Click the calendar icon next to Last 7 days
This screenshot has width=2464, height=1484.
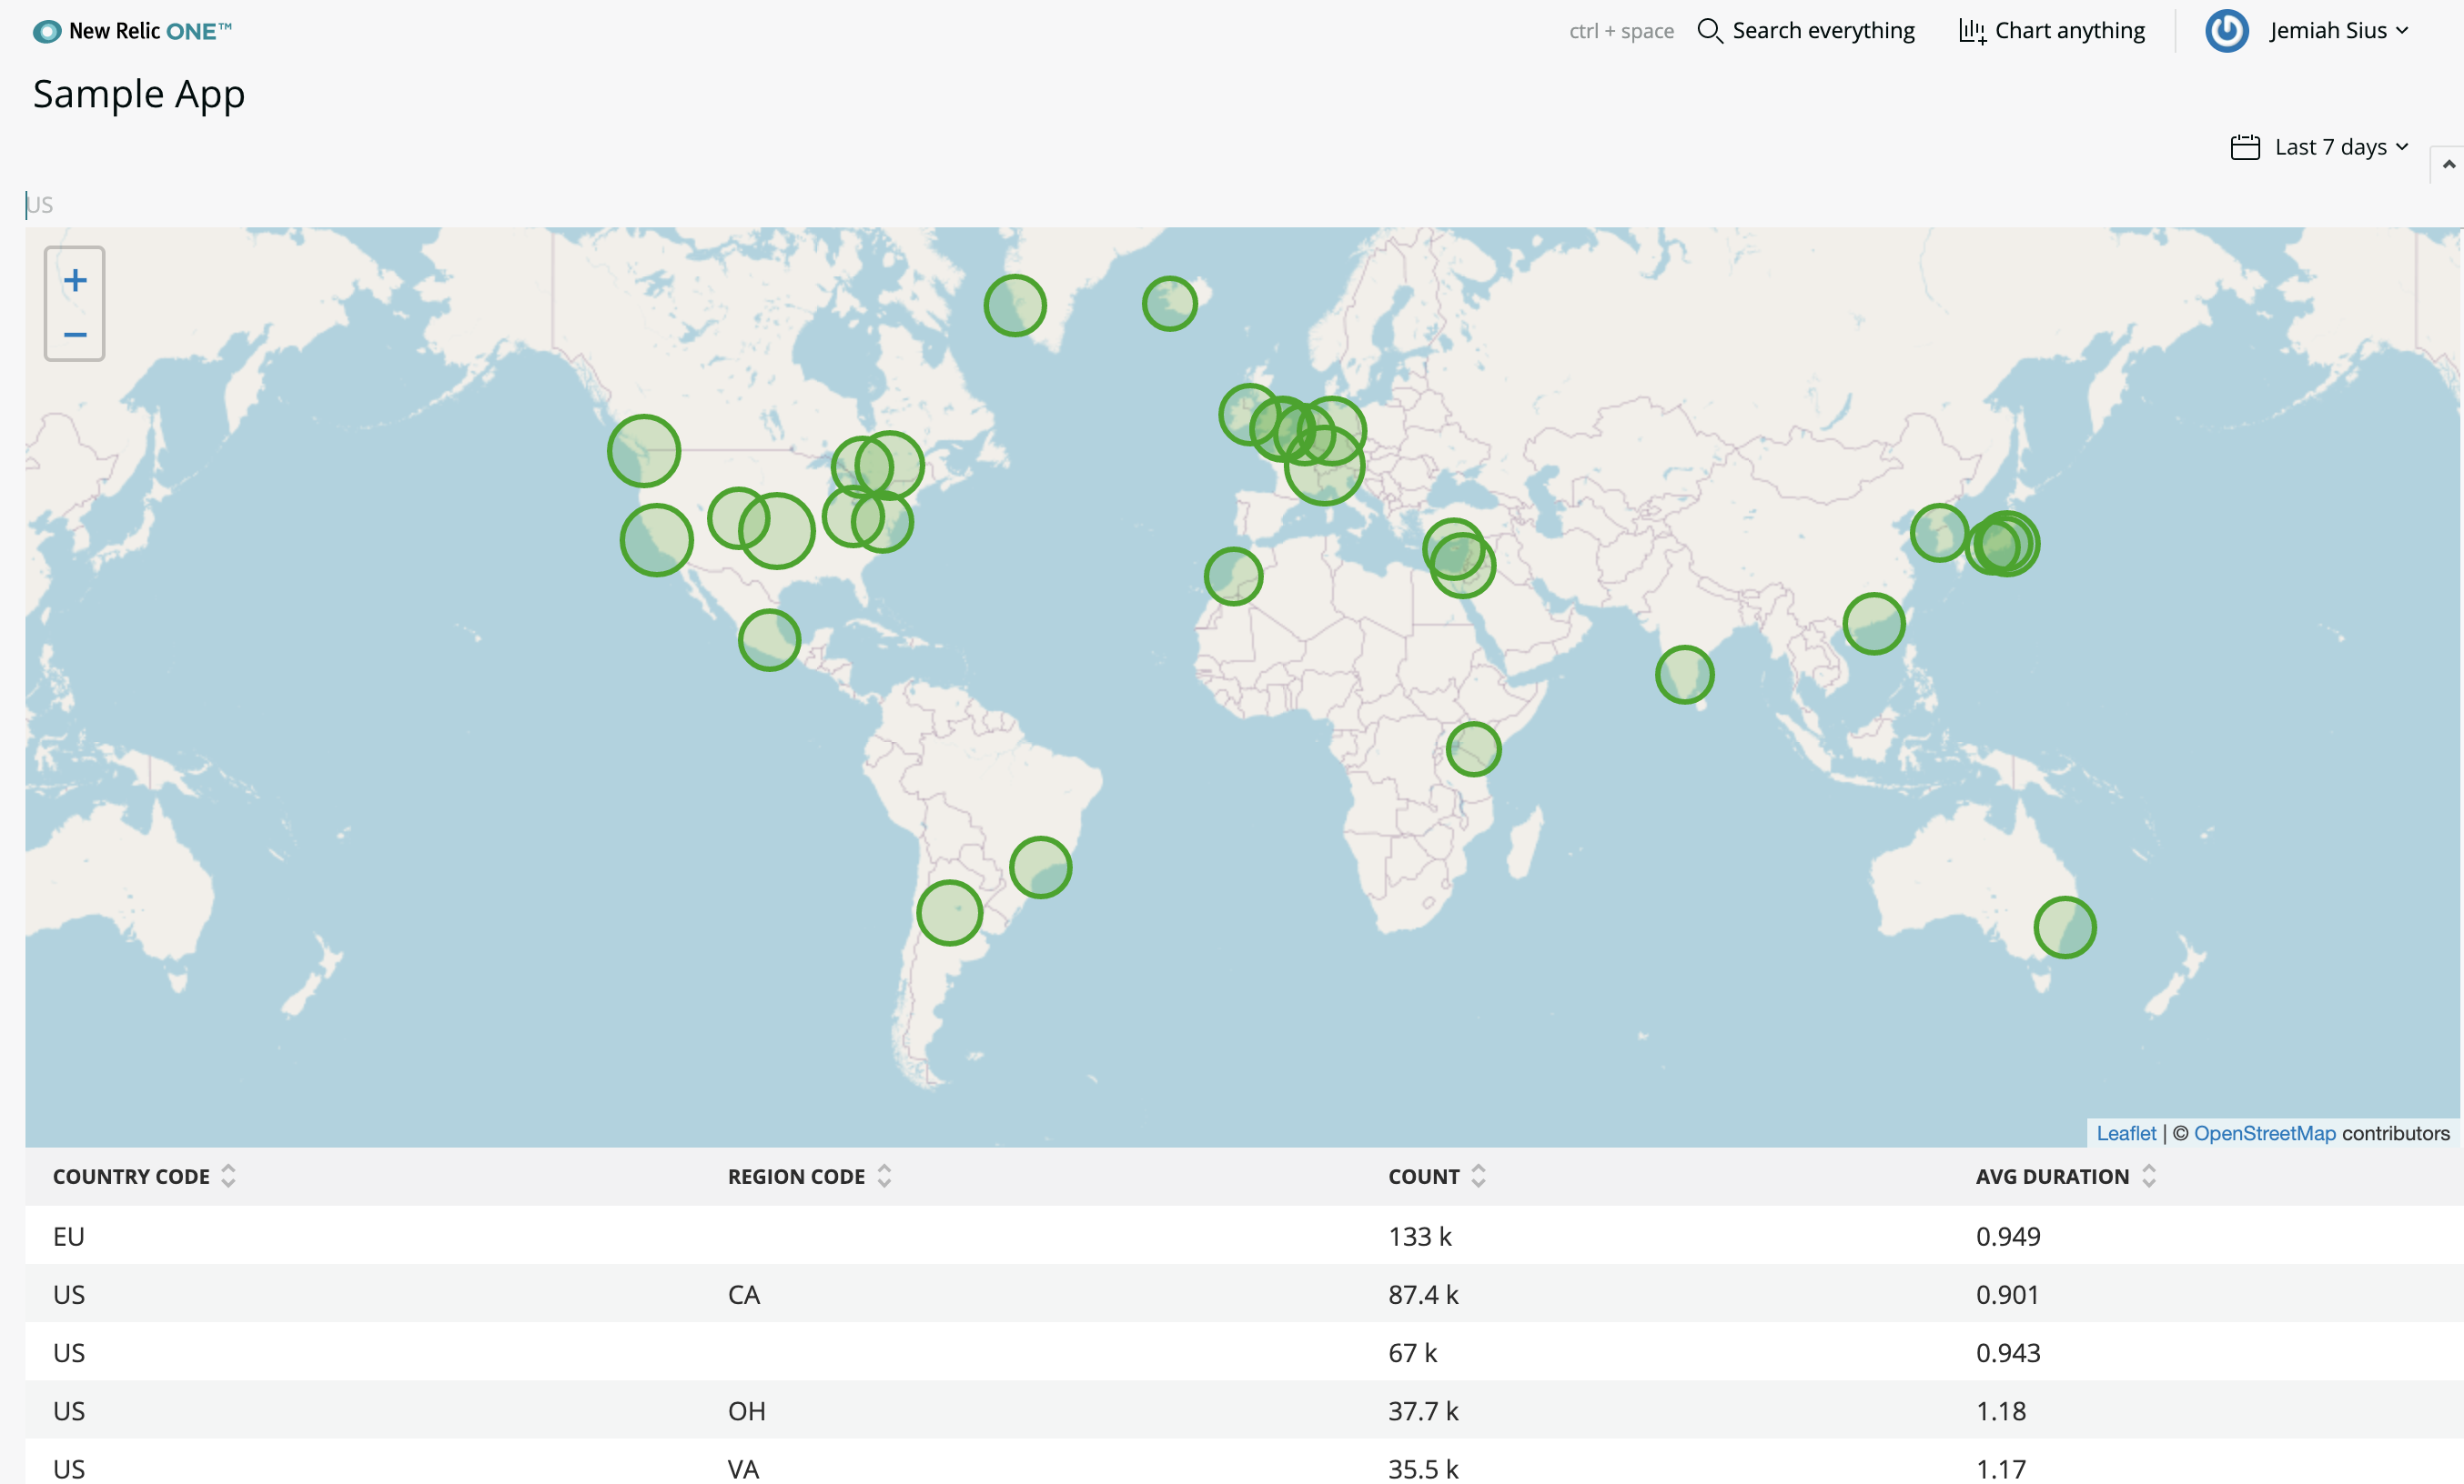[2245, 147]
